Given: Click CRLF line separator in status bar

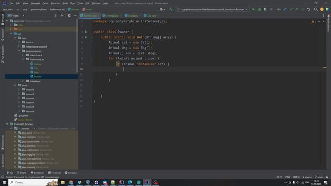Looking at the screenshot, I should coord(288,177).
